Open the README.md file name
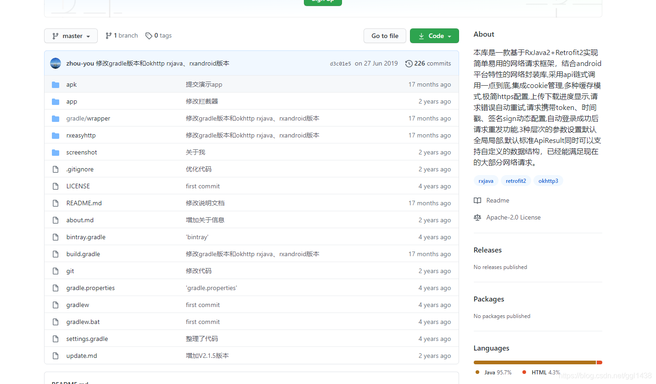This screenshot has height=384, width=656. coord(84,203)
